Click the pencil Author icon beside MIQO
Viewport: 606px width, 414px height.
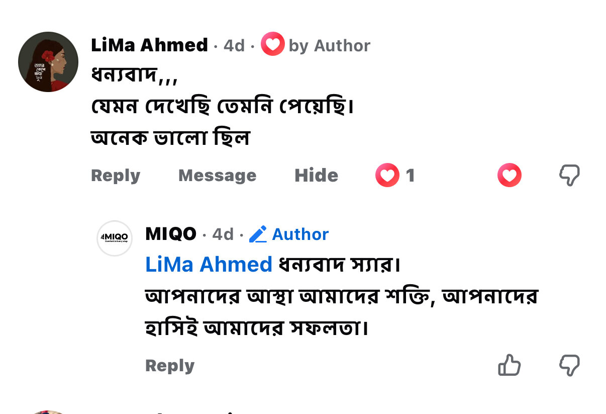click(x=258, y=234)
